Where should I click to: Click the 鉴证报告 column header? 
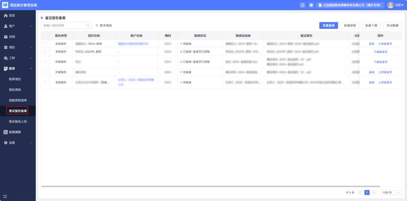coord(306,35)
